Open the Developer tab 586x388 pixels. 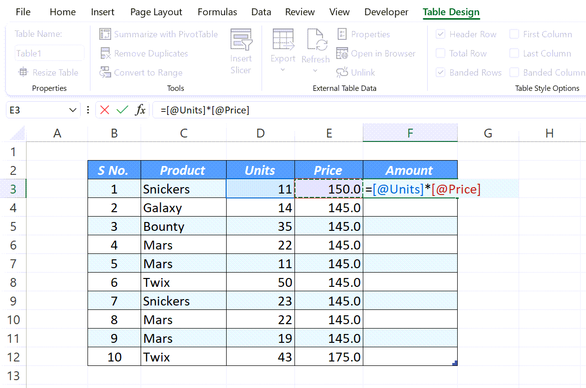[386, 11]
